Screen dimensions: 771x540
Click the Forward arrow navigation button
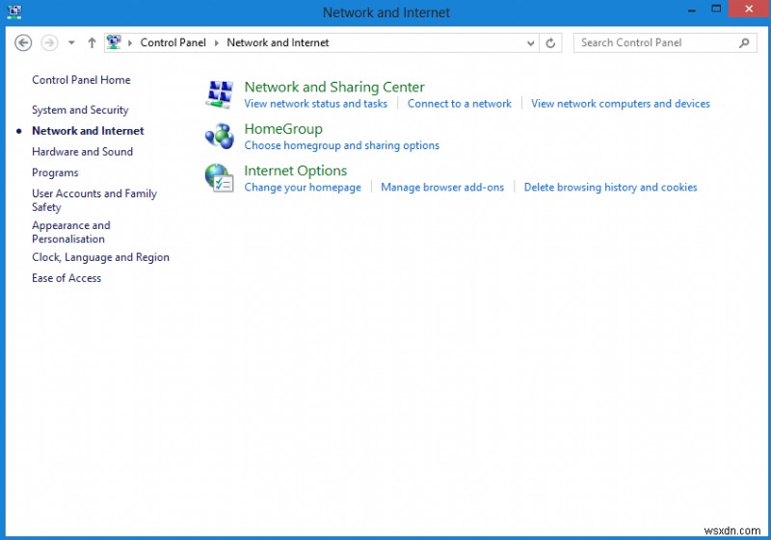click(49, 42)
